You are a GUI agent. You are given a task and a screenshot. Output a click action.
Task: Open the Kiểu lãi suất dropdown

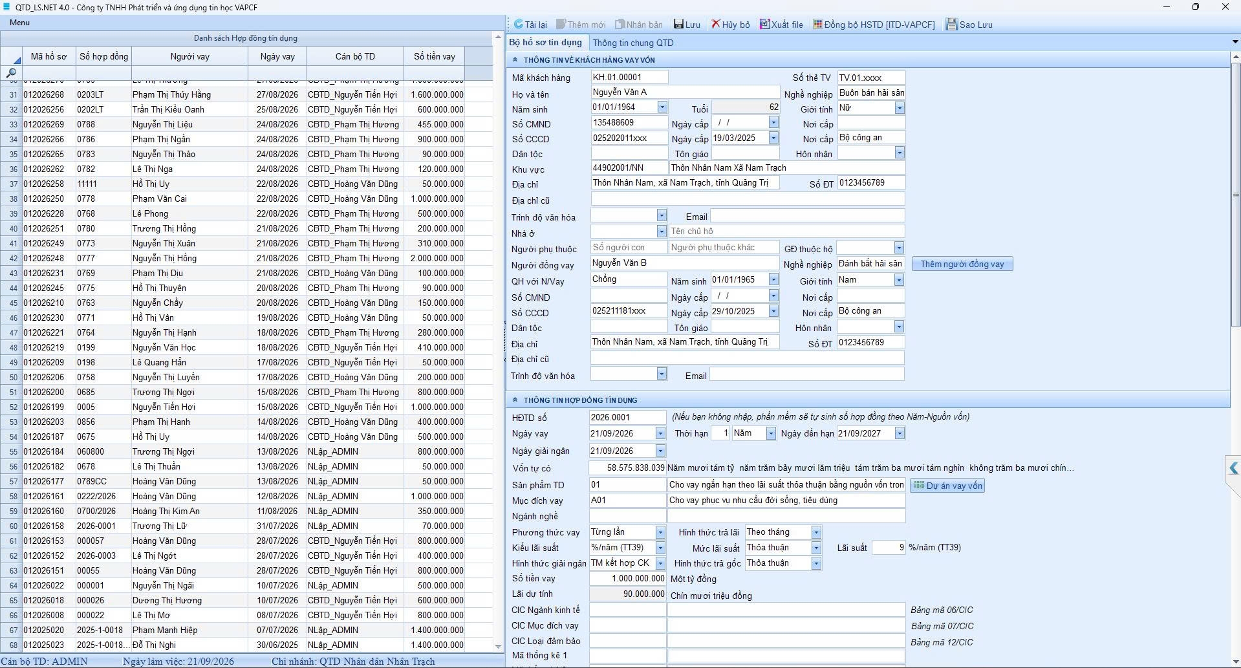click(660, 548)
